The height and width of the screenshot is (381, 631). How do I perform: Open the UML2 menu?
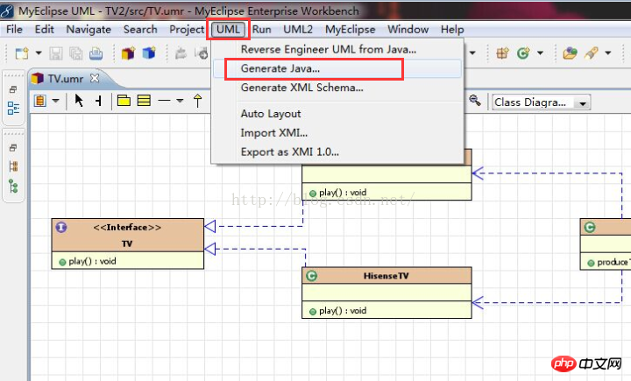point(298,30)
